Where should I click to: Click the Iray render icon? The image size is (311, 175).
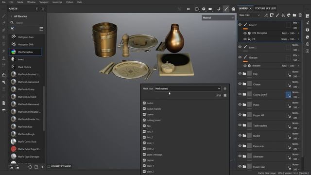pyautogui.click(x=219, y=9)
